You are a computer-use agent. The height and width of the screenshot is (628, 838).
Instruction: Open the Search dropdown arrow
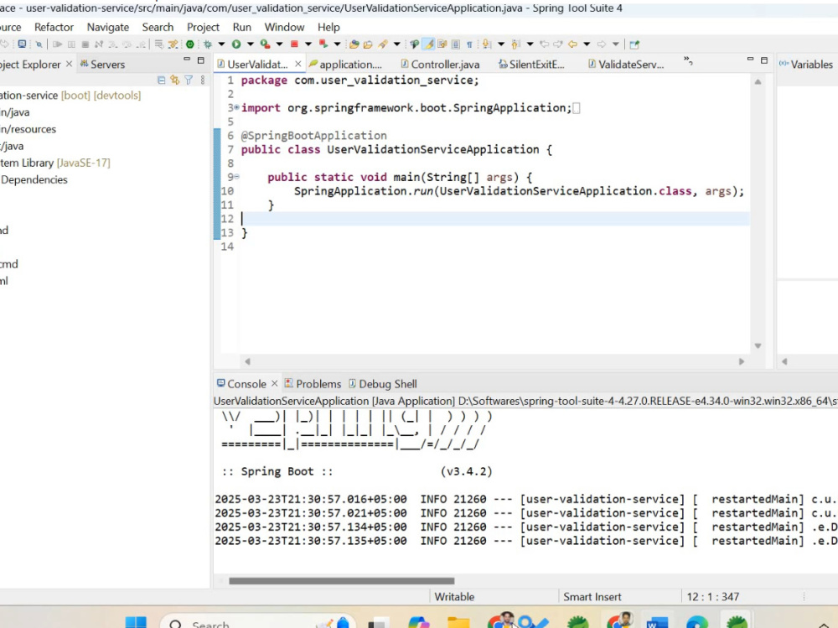tap(396, 44)
